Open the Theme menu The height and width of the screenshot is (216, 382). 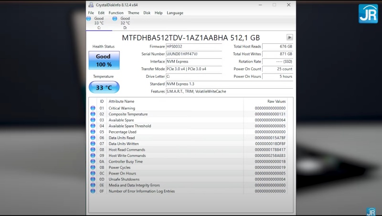[x=134, y=13]
